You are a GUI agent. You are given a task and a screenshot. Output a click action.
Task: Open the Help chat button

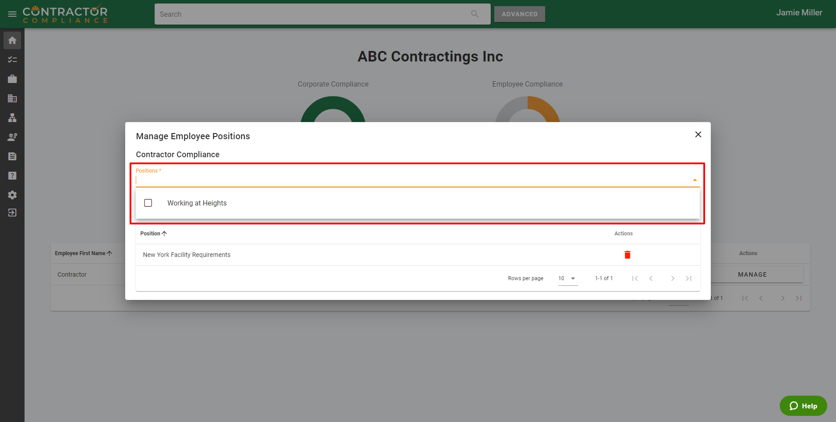(803, 406)
